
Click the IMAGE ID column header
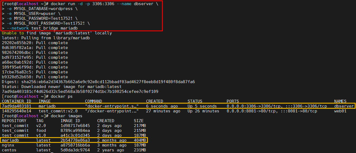point(70,121)
